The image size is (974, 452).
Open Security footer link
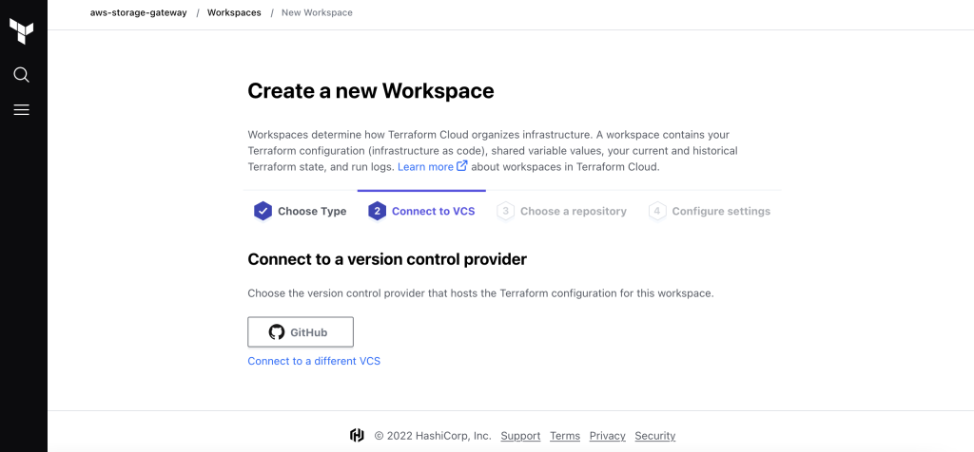[x=654, y=436]
